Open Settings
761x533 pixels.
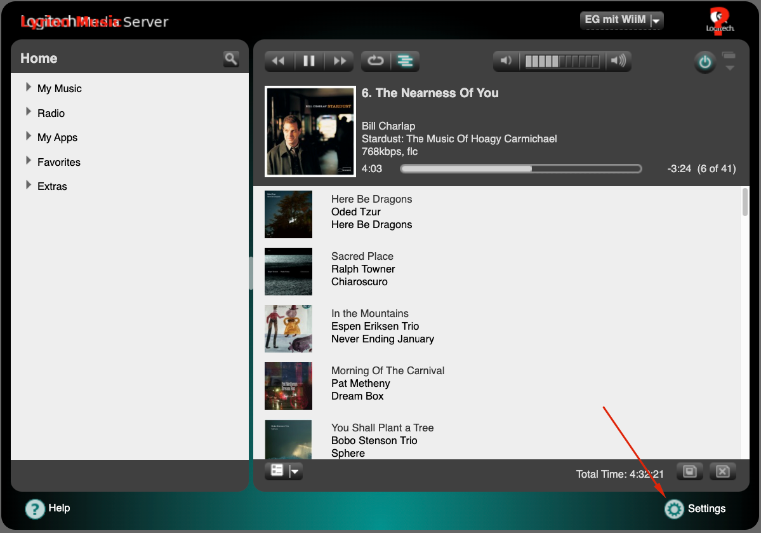coord(695,509)
